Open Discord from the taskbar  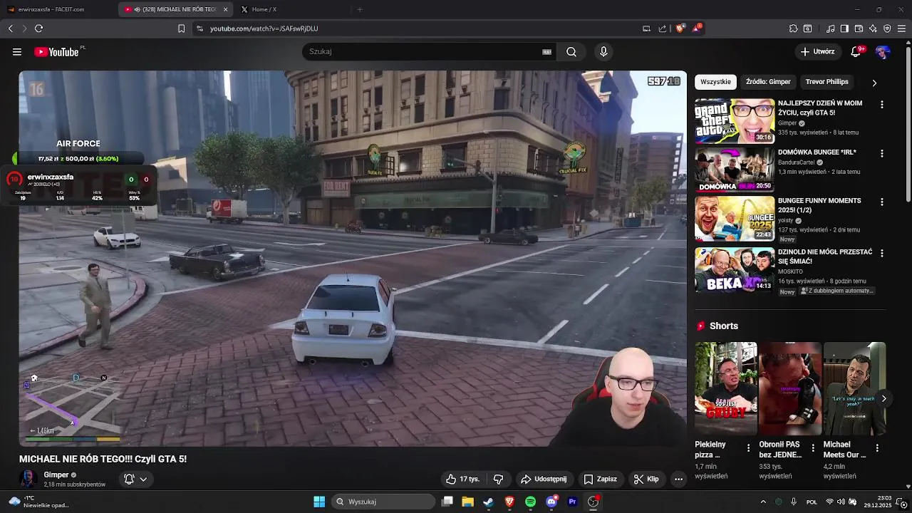551,502
